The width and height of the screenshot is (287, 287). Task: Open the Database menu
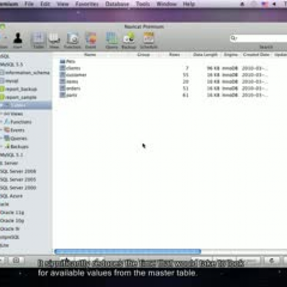(x=117, y=4)
